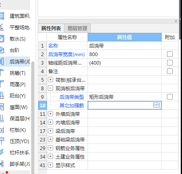
Task: Expand the 筏板(桩承台... group
Action: [x=50, y=80]
